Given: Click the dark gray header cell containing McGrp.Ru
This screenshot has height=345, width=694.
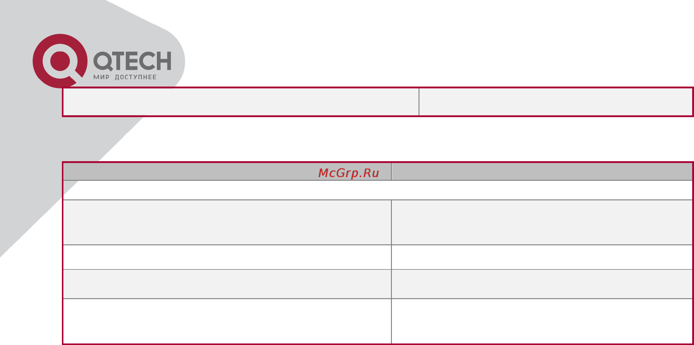Looking at the screenshot, I should (227, 172).
